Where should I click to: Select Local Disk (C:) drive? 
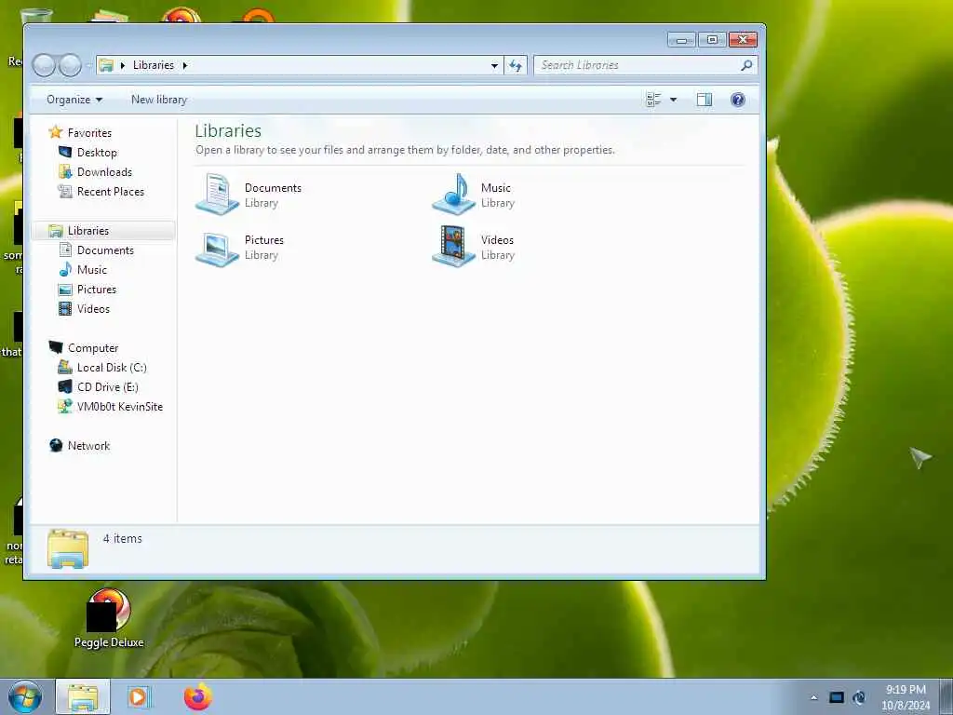click(x=112, y=367)
